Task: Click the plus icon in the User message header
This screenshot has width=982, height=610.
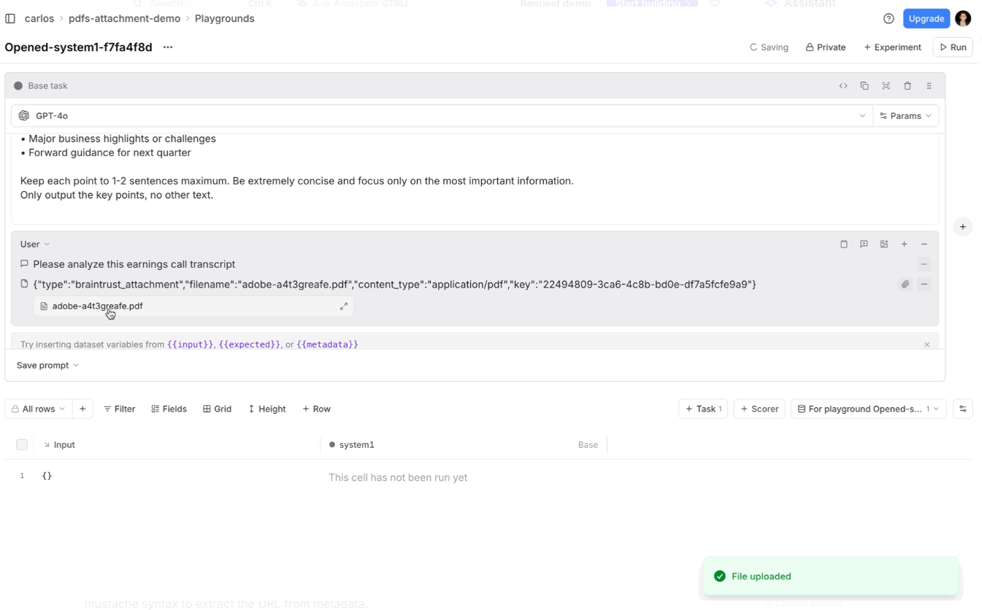Action: 904,244
